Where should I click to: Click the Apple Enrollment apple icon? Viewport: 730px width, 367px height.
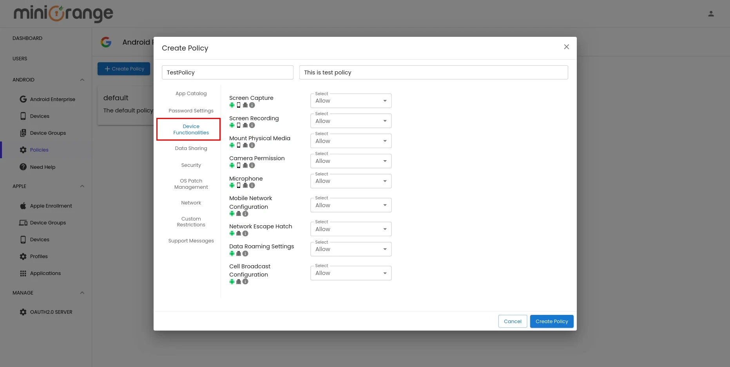(x=23, y=206)
